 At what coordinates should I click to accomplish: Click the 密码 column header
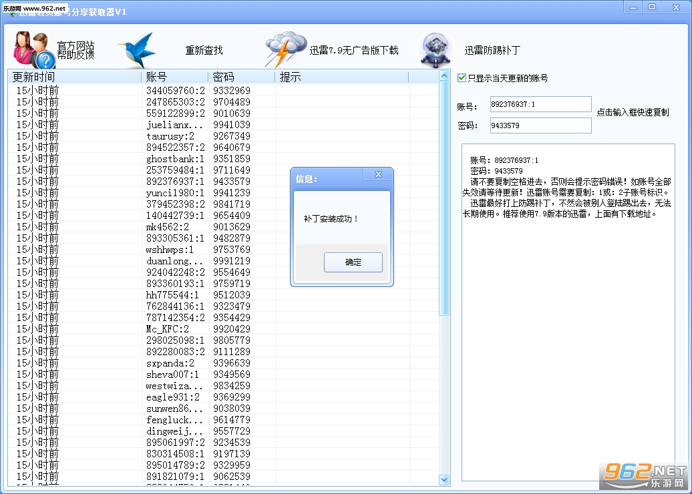coord(242,77)
